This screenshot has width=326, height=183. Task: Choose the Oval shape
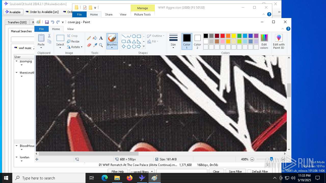pos(134,36)
